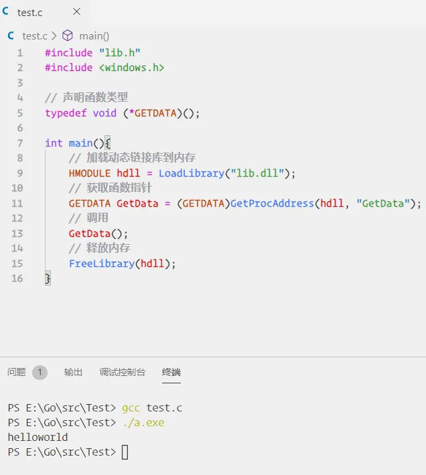Open test.c breadcrumb entry
This screenshot has height=475, width=426.
(x=35, y=36)
